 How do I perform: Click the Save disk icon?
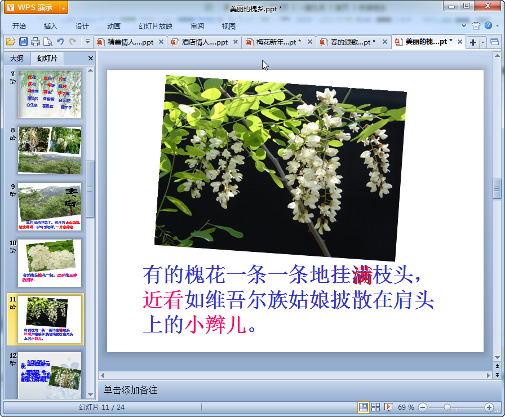23,42
